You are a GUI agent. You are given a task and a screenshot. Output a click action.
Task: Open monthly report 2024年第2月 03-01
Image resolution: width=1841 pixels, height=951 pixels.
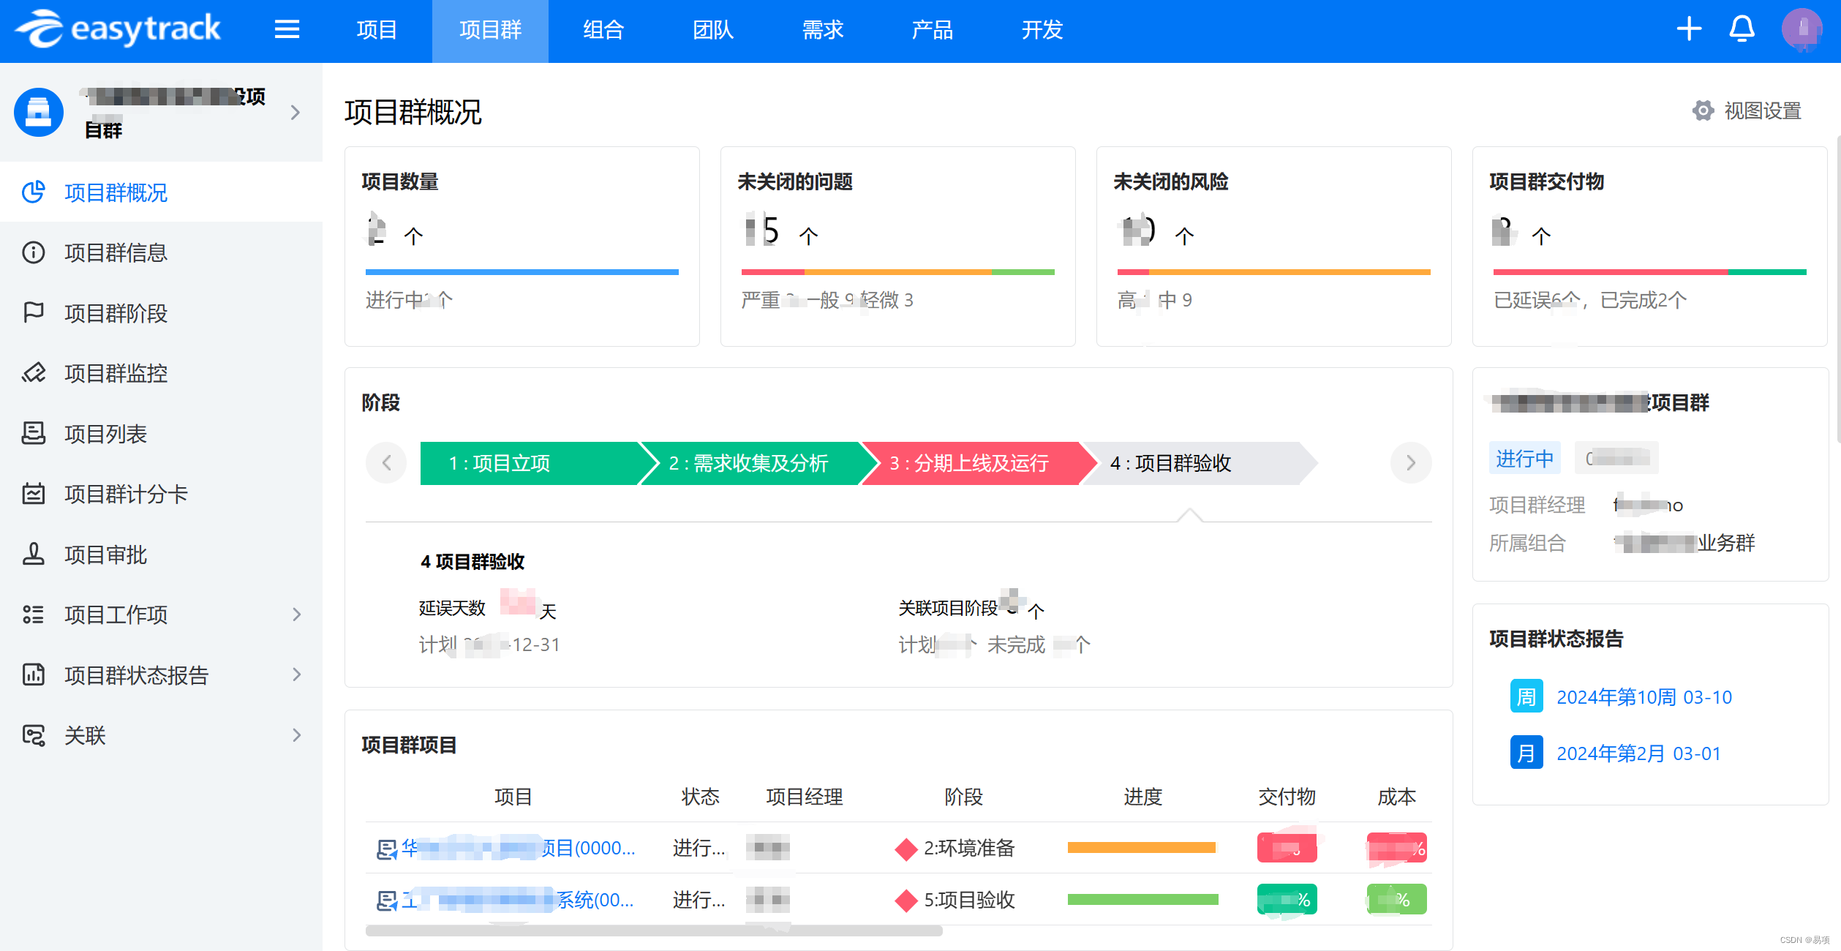pyautogui.click(x=1638, y=753)
